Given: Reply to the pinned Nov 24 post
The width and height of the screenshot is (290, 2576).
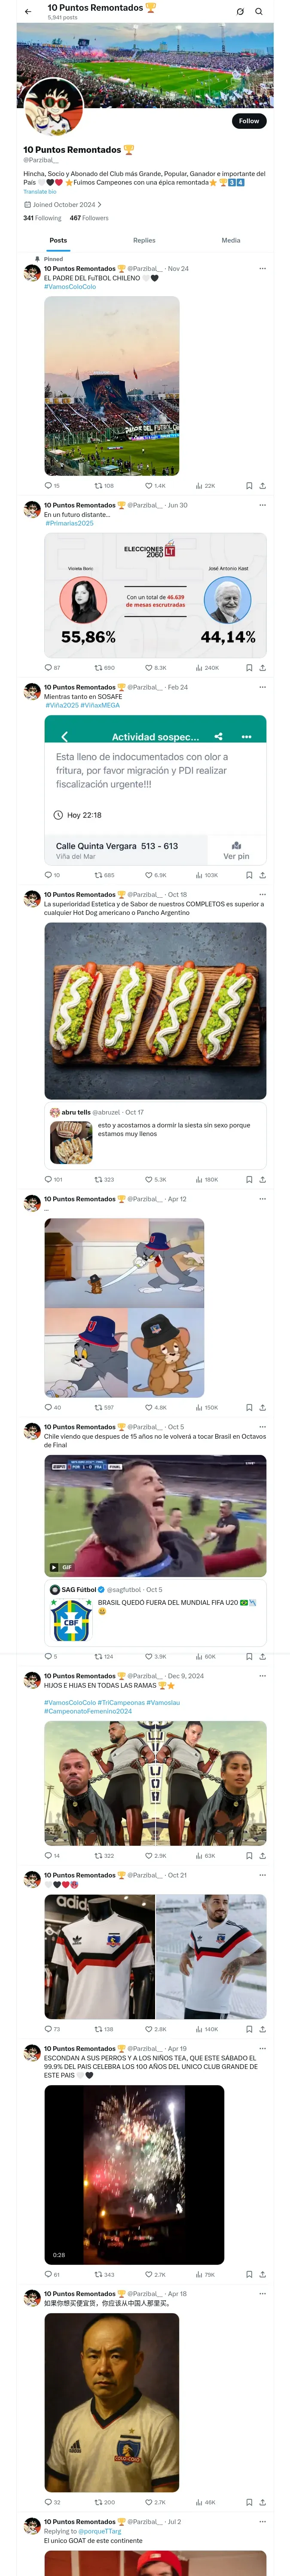Looking at the screenshot, I should click(x=48, y=486).
